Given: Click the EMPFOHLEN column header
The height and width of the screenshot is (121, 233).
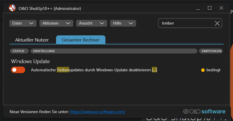Looking at the screenshot, I should click(211, 51).
